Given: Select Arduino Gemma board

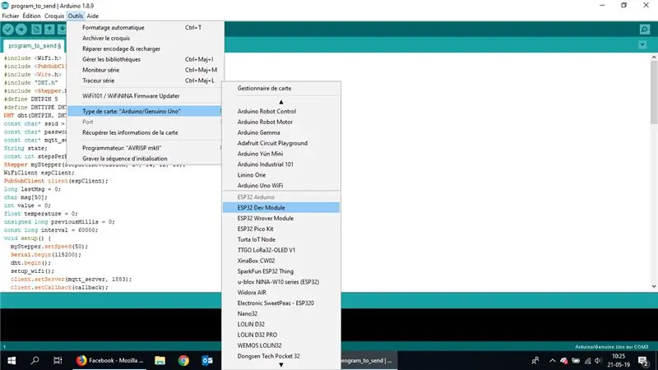Looking at the screenshot, I should coord(281,132).
